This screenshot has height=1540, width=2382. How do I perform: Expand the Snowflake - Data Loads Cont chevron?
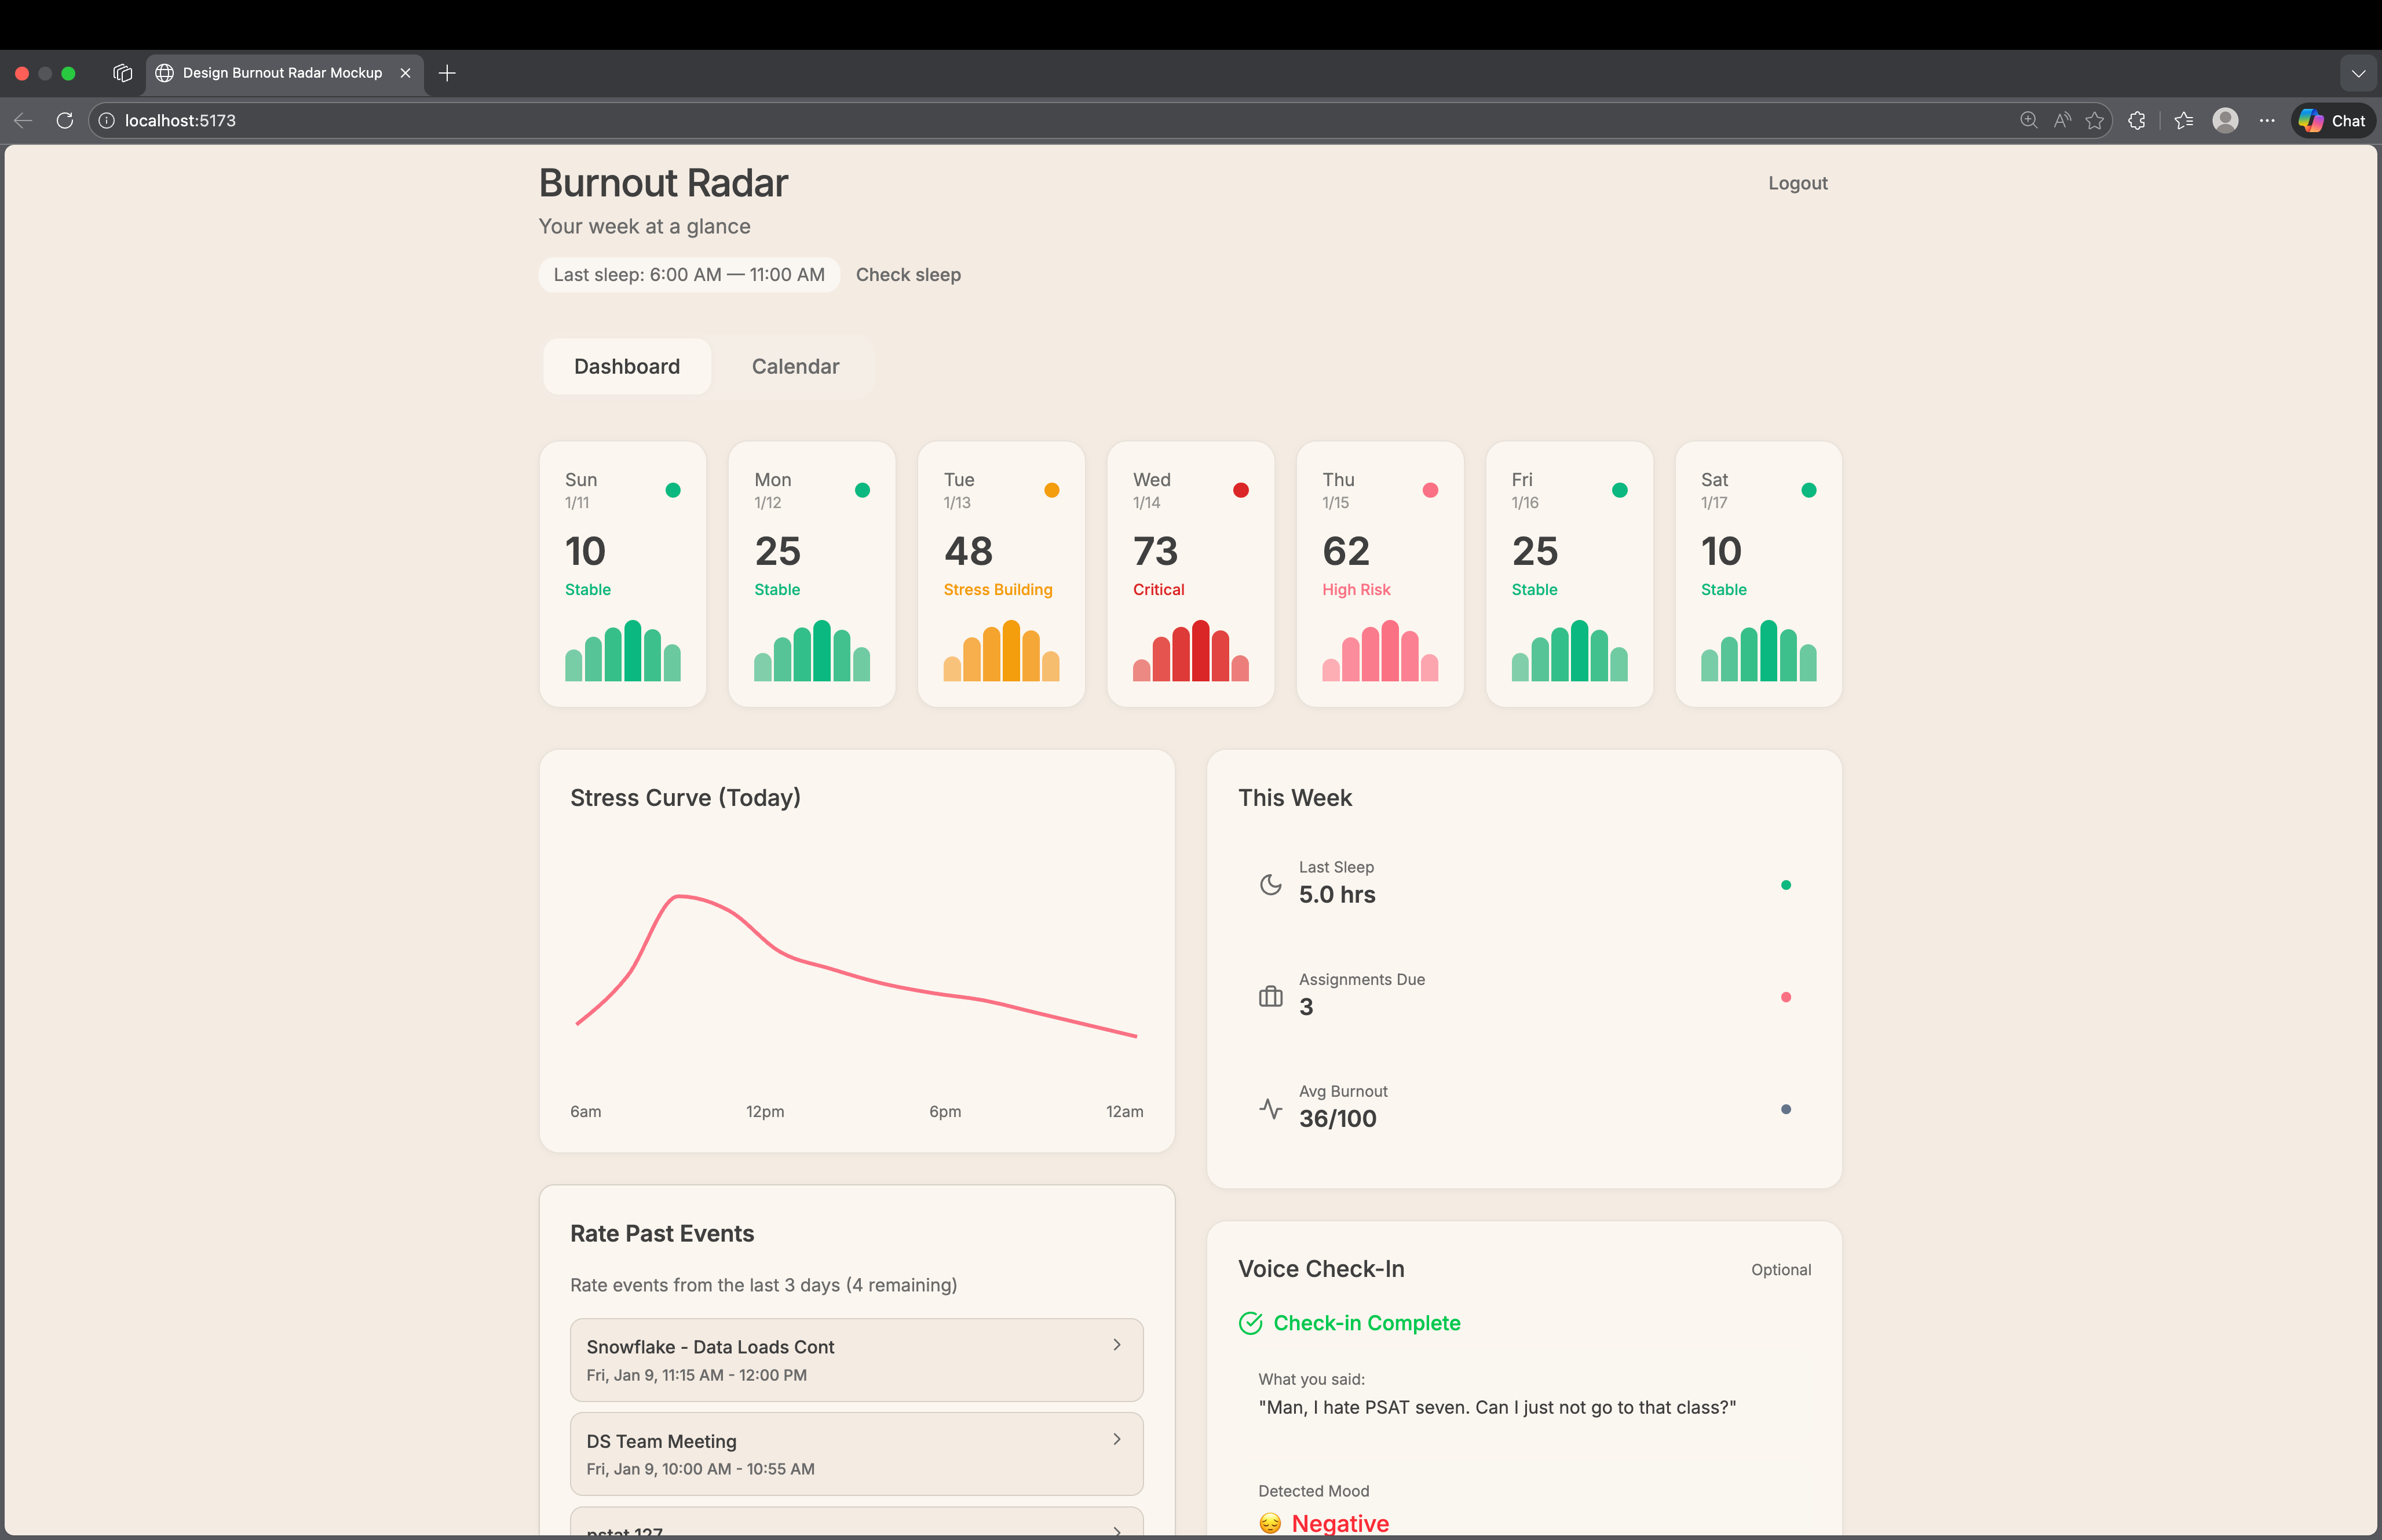pyautogui.click(x=1116, y=1345)
